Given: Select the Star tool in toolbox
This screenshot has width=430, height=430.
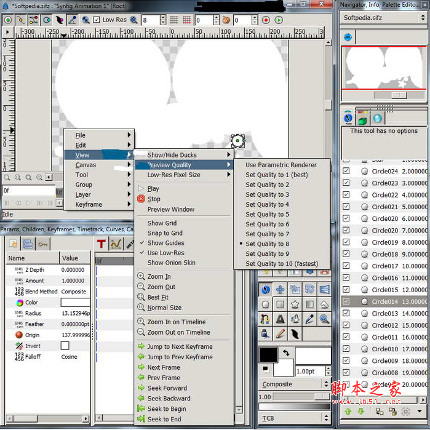Looking at the screenshot, I should click(295, 305).
